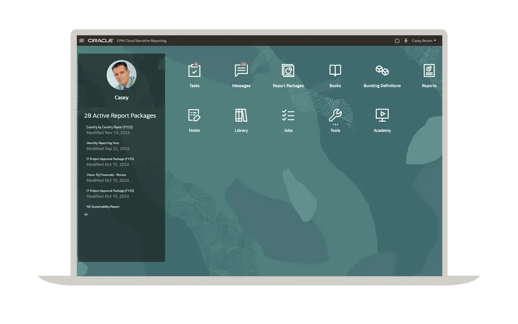This screenshot has height=324, width=518.
Task: Open Monthly Reporting Pack
Action: [x=103, y=143]
